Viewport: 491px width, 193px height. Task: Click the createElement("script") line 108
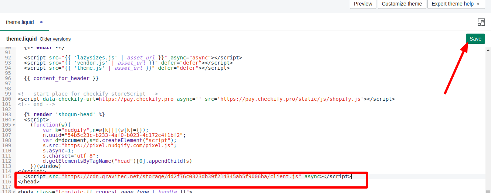tap(109, 140)
